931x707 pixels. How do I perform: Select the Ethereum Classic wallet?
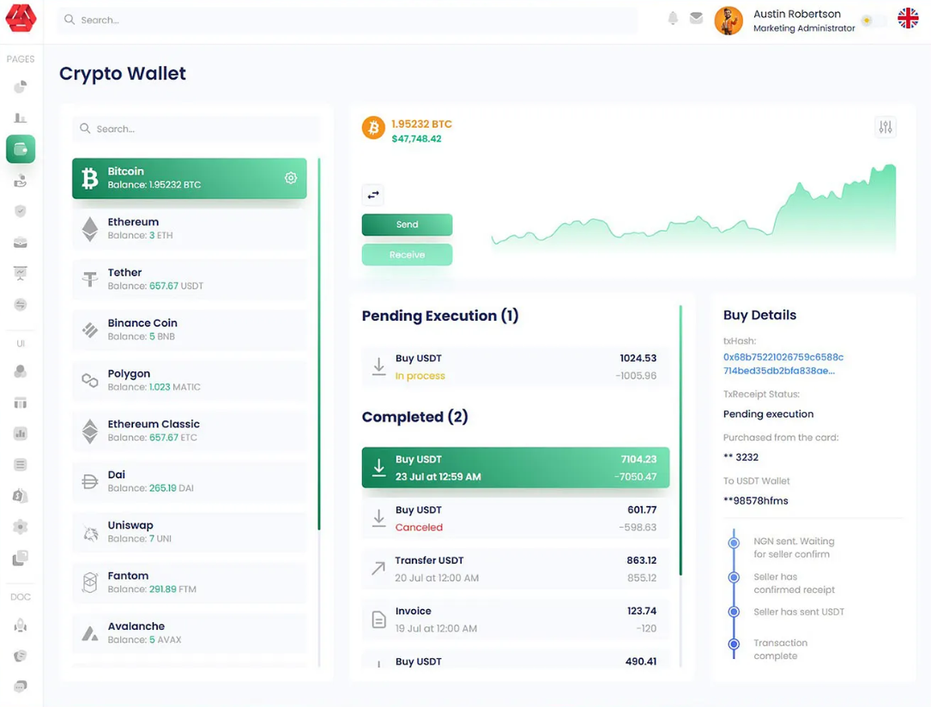(x=190, y=431)
